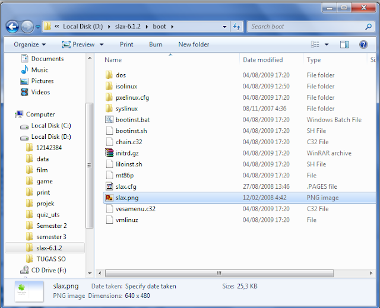Select the liloinst.sh file icon
This screenshot has height=308, width=380.
coord(109,164)
